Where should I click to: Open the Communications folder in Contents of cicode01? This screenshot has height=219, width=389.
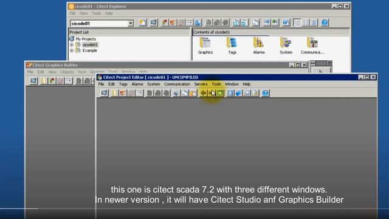click(312, 46)
